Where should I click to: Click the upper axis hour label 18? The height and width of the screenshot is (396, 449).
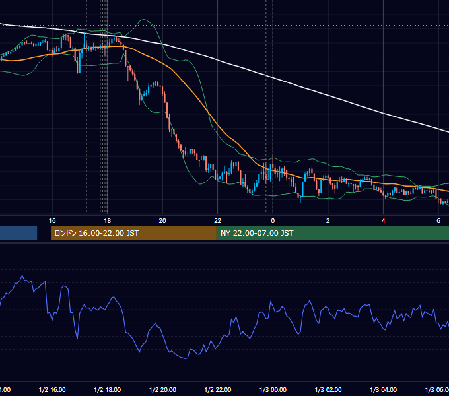click(108, 221)
